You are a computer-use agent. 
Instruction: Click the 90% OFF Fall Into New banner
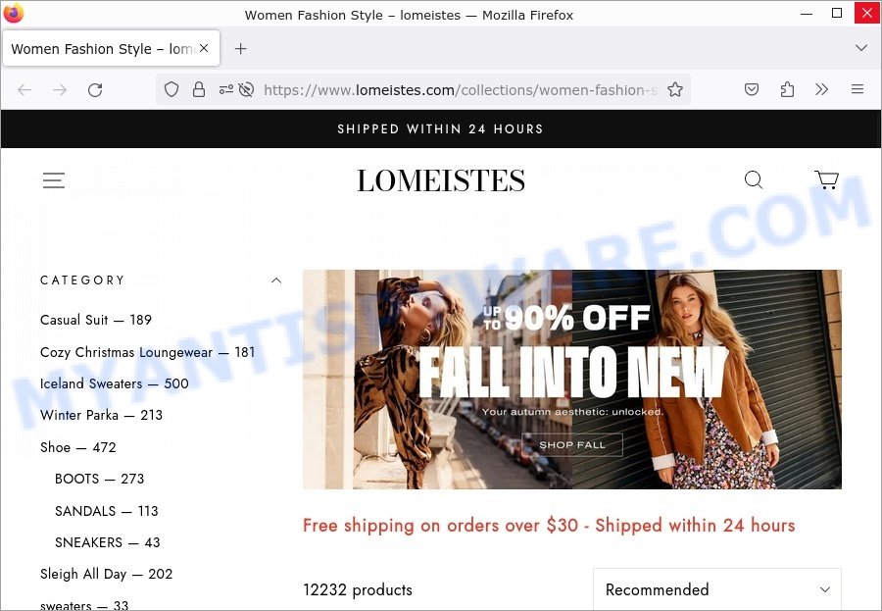pos(572,379)
